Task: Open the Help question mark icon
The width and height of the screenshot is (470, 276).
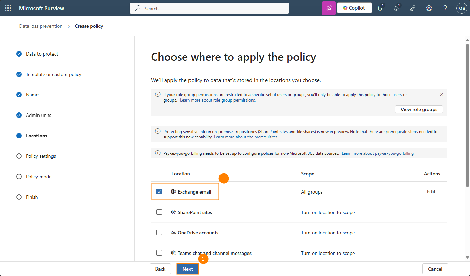Action: tap(445, 8)
